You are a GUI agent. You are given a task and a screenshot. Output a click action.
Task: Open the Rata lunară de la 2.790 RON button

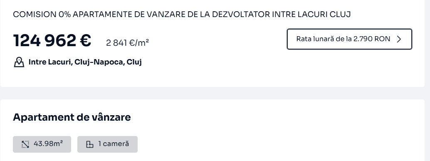[349, 39]
